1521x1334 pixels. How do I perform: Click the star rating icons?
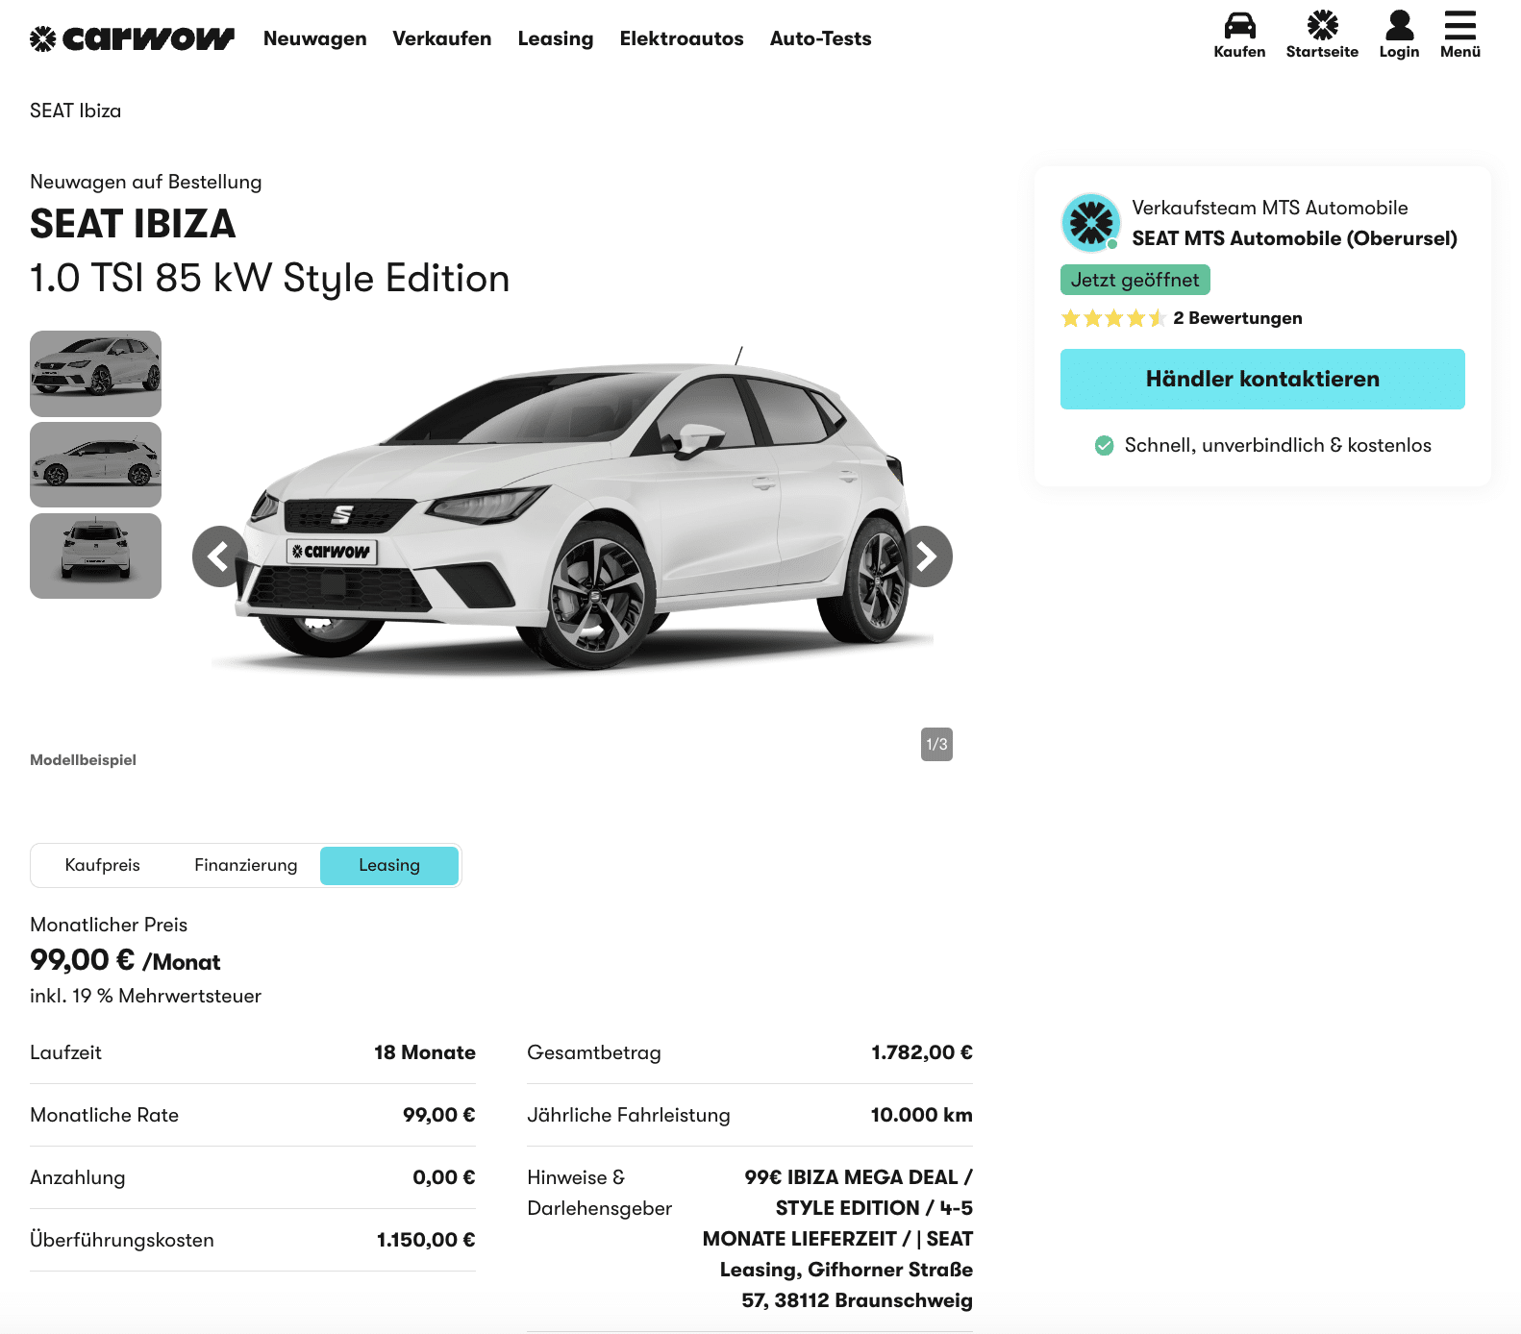pos(1113,318)
